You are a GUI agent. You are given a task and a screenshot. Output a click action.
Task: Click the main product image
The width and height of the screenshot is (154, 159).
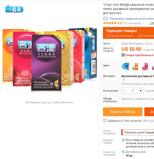pos(50,59)
